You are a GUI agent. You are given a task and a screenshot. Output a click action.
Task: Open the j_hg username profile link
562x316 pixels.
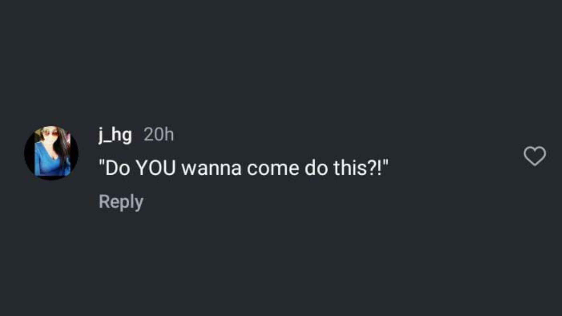pos(115,135)
